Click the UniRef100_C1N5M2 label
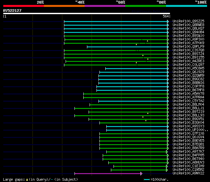This screenshot has width=210, height=182. coord(188,170)
